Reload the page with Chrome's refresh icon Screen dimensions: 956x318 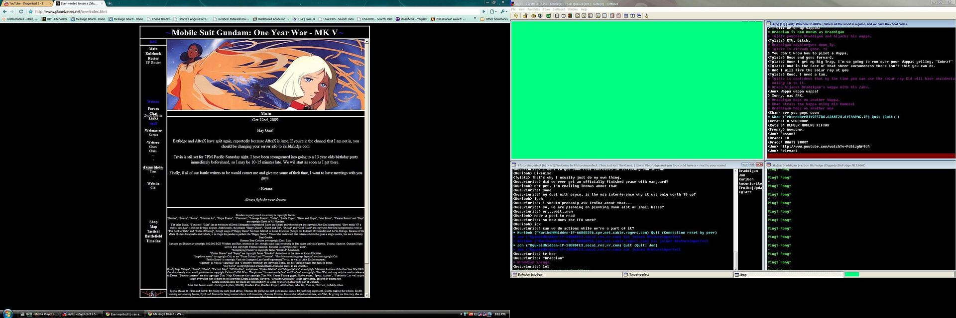click(x=21, y=11)
